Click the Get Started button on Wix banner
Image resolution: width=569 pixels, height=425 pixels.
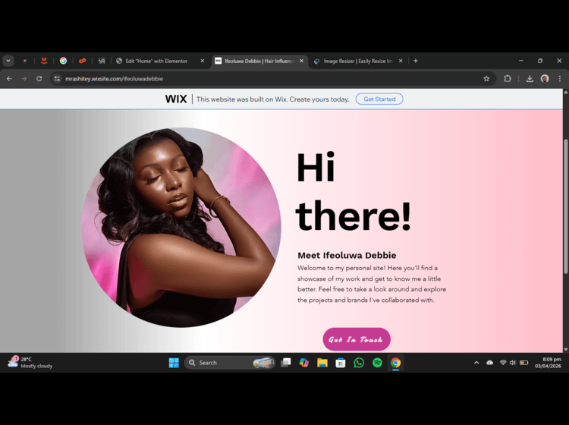click(x=379, y=99)
